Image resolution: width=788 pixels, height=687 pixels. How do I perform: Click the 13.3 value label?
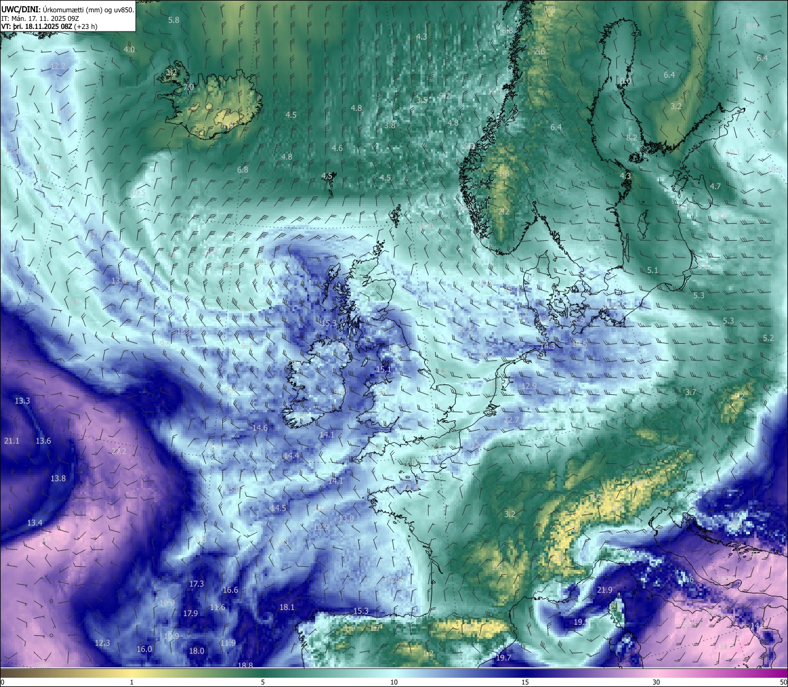[22, 400]
